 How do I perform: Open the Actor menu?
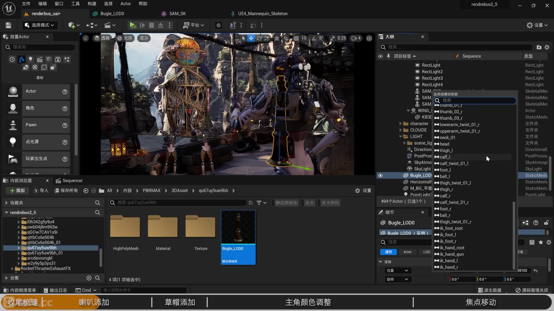pyautogui.click(x=126, y=4)
